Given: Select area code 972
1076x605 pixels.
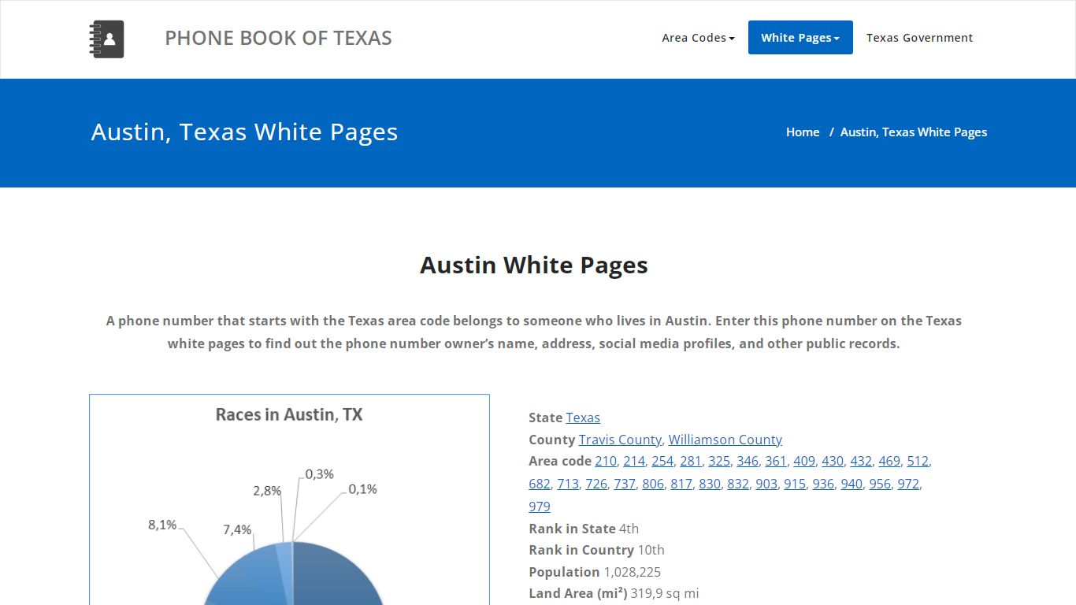Looking at the screenshot, I should [908, 484].
